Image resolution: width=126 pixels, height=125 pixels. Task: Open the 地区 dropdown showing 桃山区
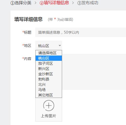click(x=49, y=46)
